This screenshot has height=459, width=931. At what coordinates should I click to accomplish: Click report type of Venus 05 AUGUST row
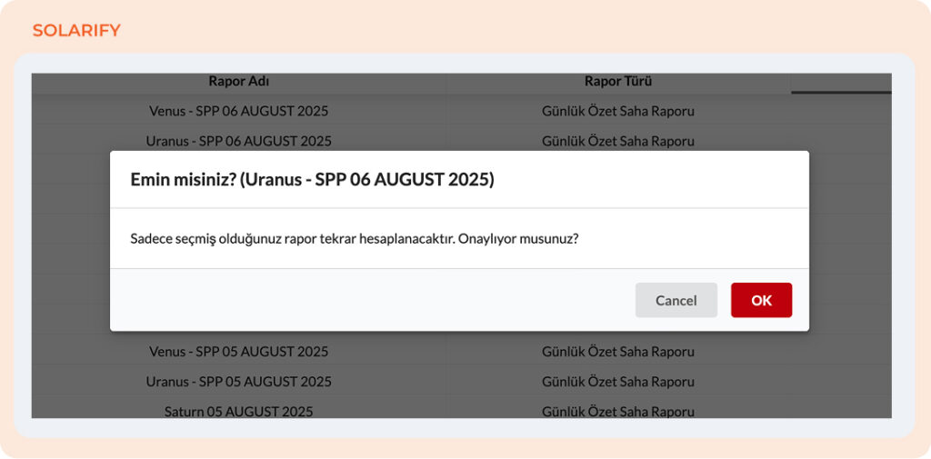618,351
